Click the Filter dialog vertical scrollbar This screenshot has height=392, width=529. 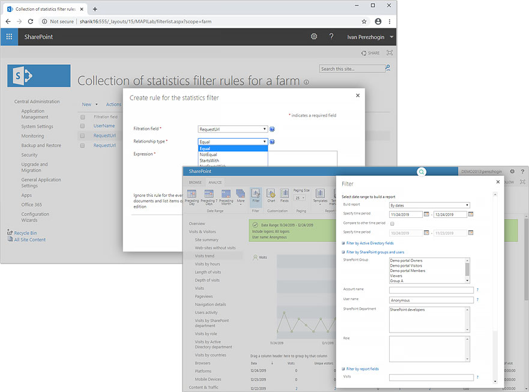495,288
